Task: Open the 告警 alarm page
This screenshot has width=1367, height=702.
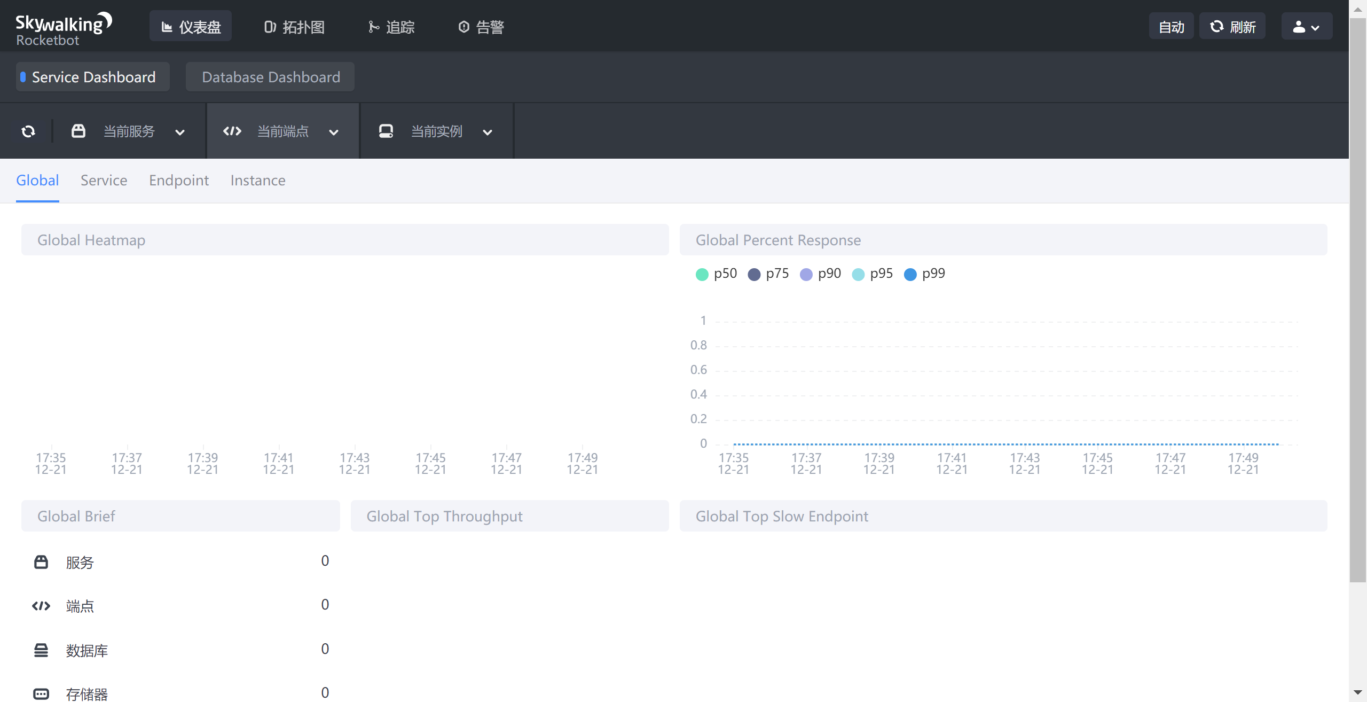Action: 481,27
